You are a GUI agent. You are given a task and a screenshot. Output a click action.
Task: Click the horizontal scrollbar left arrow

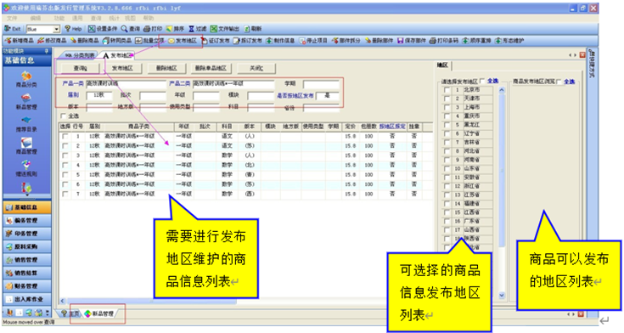tap(63, 301)
